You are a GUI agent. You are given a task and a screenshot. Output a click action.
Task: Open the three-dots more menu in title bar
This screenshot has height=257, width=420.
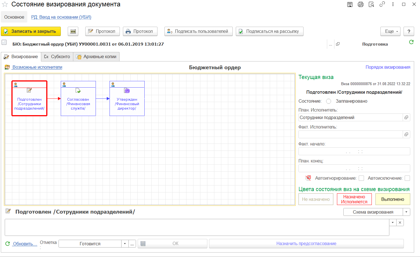pos(393,4)
